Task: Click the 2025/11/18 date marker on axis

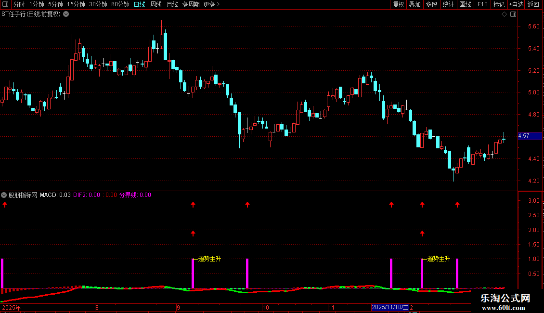Action: click(x=390, y=307)
